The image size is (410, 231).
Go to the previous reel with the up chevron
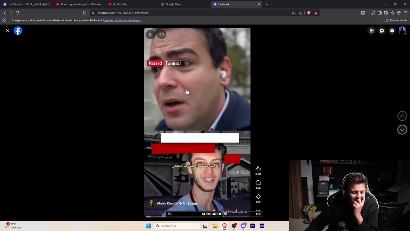pos(402,116)
